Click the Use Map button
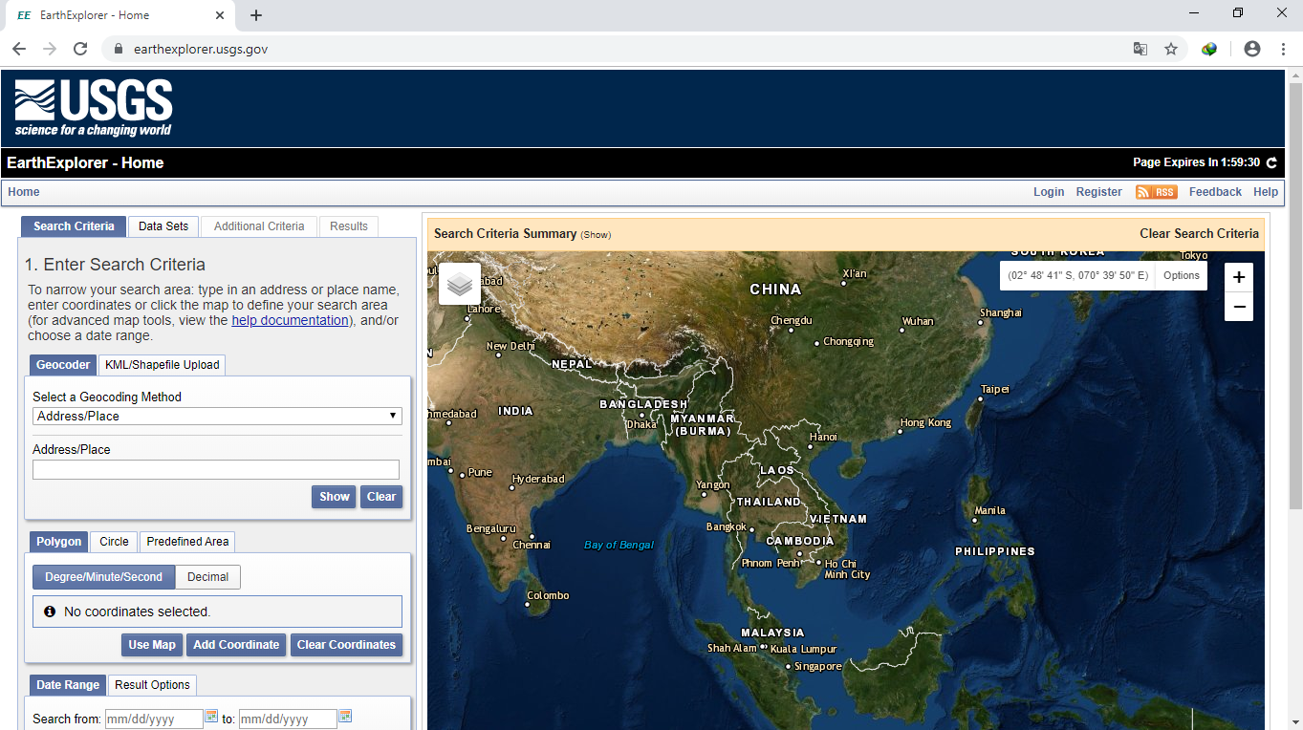Image resolution: width=1303 pixels, height=730 pixels. [152, 645]
